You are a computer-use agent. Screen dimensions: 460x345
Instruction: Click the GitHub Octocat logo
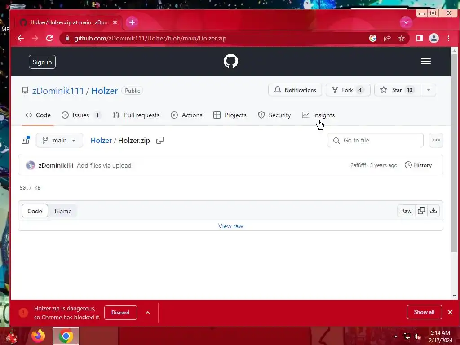[x=231, y=61]
